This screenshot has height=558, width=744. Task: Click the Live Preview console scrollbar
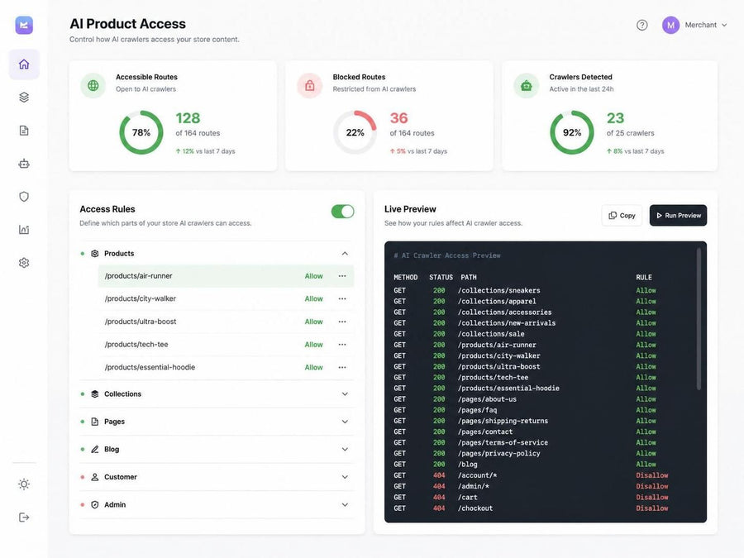click(699, 319)
